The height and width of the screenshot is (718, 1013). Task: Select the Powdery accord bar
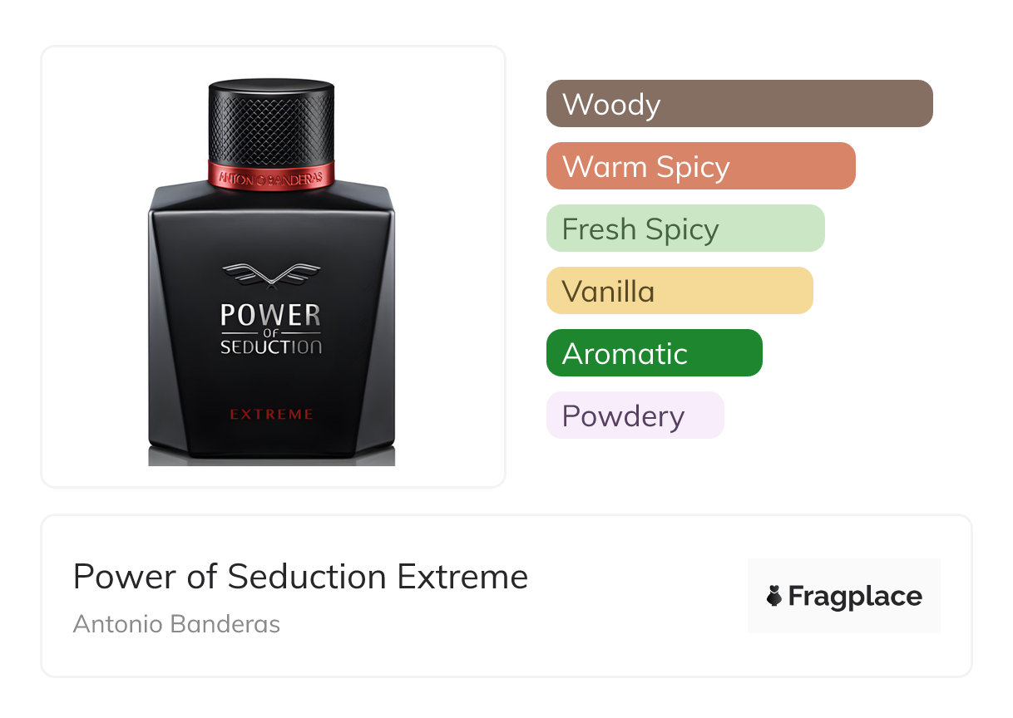(635, 416)
